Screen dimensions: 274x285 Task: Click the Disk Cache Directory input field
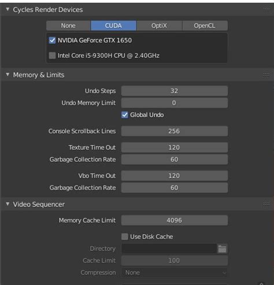[x=169, y=249]
